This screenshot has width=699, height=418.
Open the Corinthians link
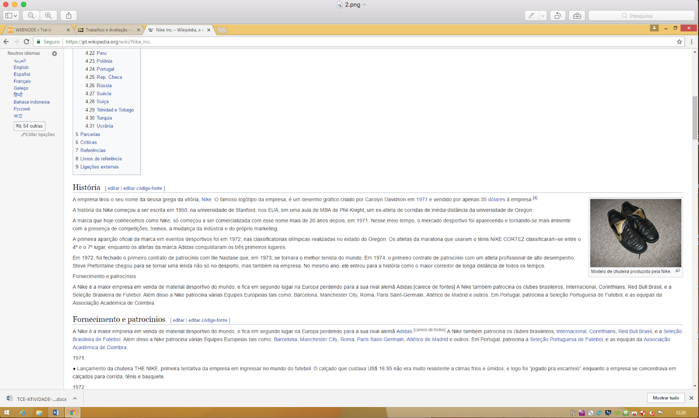[602, 332]
